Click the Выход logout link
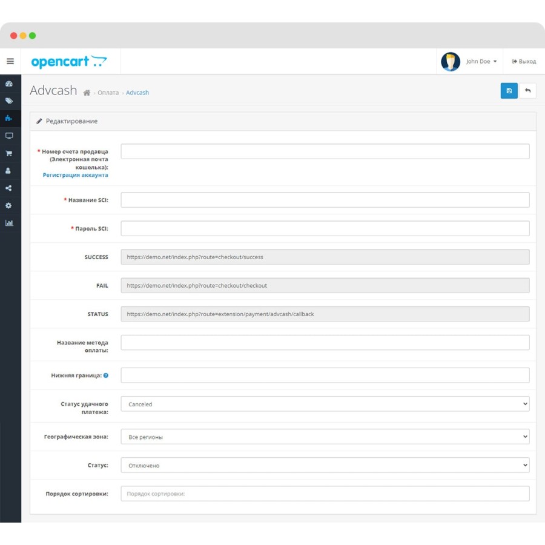Screen dimensions: 545x545 [x=524, y=62]
